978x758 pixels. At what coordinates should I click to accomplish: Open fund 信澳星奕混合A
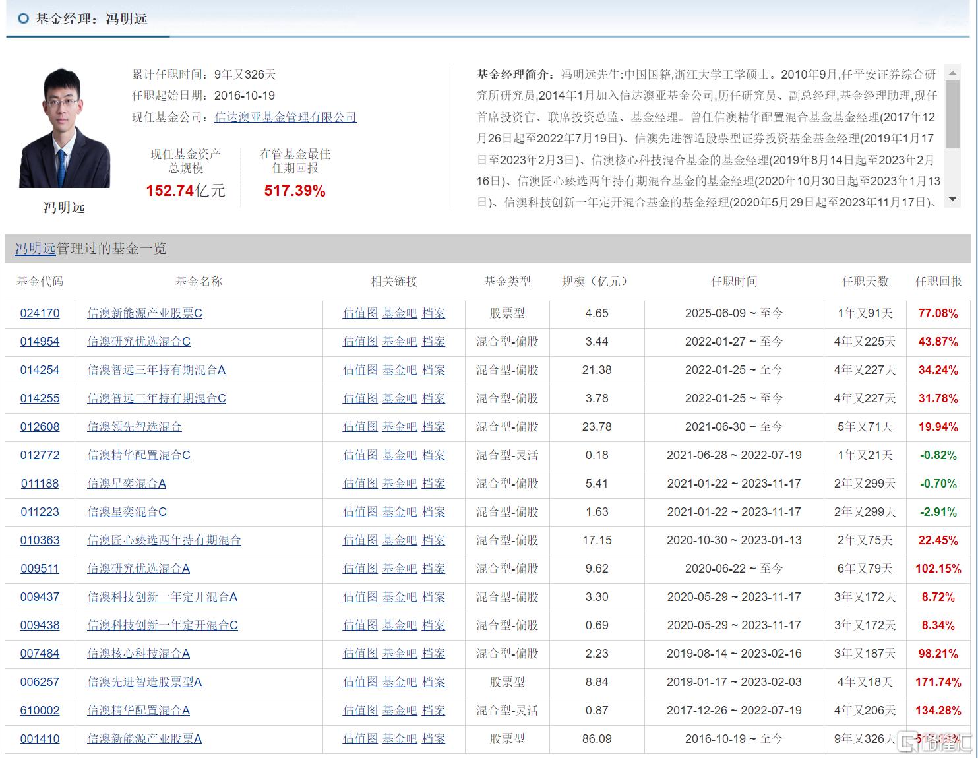pyautogui.click(x=127, y=484)
